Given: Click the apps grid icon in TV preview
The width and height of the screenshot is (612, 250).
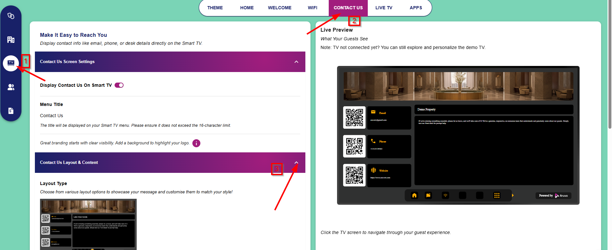Looking at the screenshot, I should click(x=497, y=195).
